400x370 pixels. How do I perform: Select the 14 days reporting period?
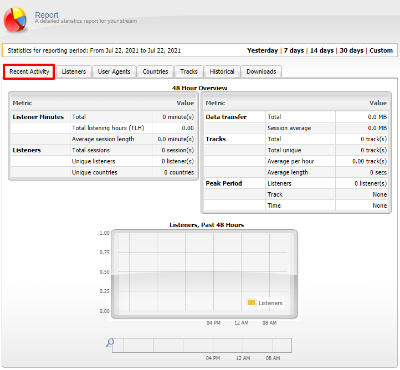(322, 50)
